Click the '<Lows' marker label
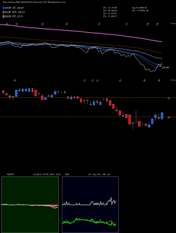This screenshot has height=233, width=176. point(173,80)
